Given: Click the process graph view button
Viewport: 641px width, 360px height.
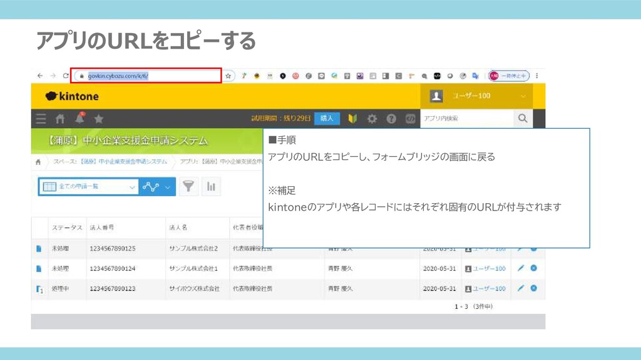Looking at the screenshot, I should point(151,187).
